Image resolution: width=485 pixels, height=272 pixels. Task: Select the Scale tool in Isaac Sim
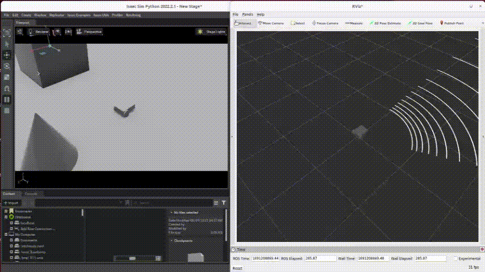6,78
